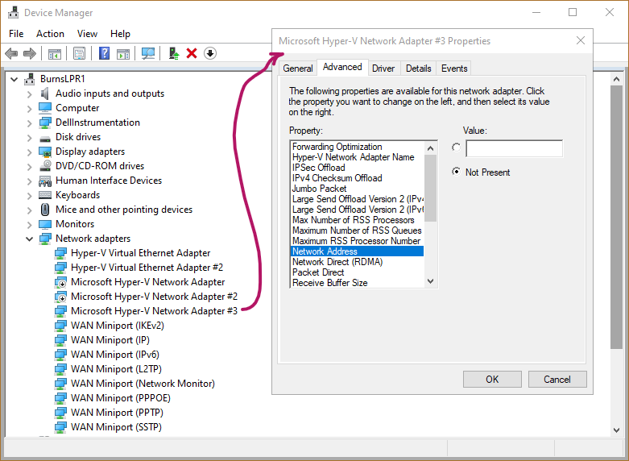The image size is (629, 461).
Task: Click the DVD/CD-ROM drives disc icon
Action: point(45,166)
